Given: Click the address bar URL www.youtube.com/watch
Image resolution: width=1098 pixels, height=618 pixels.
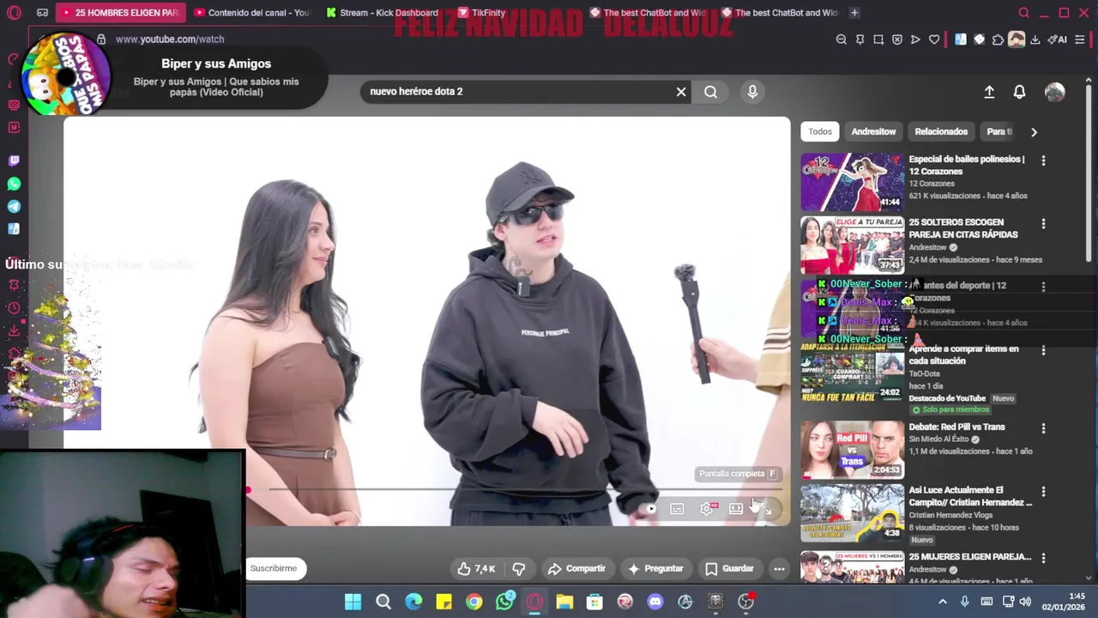Looking at the screenshot, I should click(170, 39).
